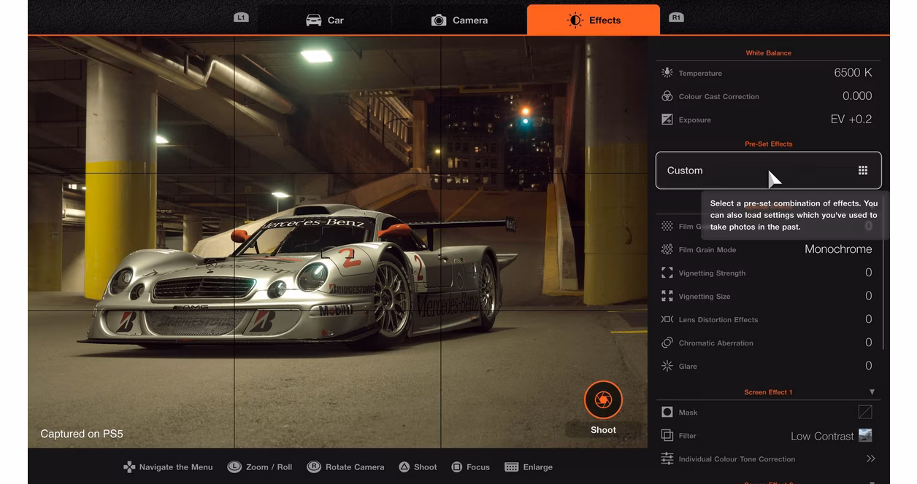
Task: Select the Lens Distortion Effects value 0
Action: click(x=869, y=319)
